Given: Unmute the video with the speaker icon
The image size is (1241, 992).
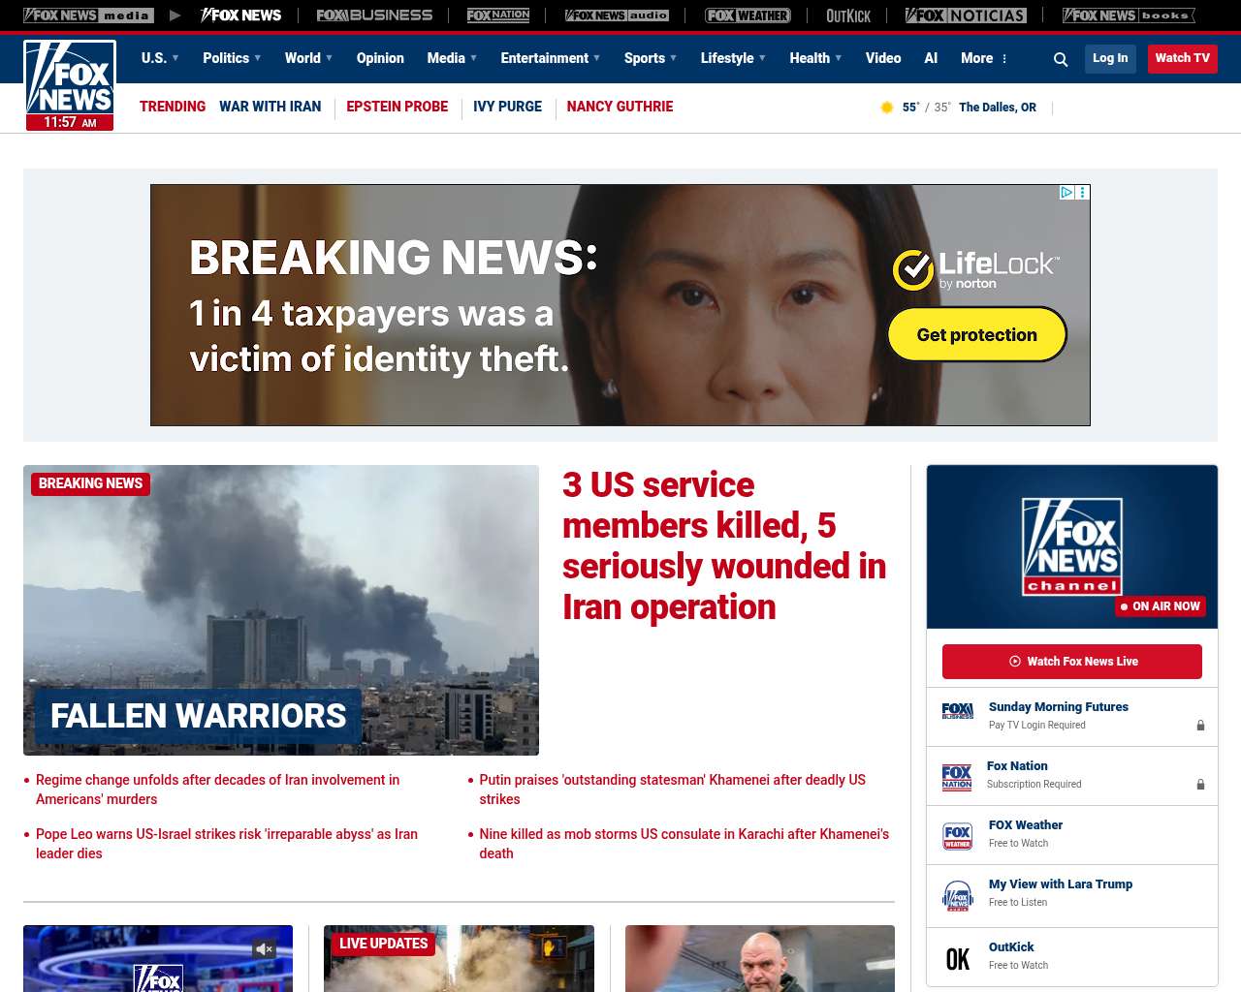Looking at the screenshot, I should pos(264,948).
